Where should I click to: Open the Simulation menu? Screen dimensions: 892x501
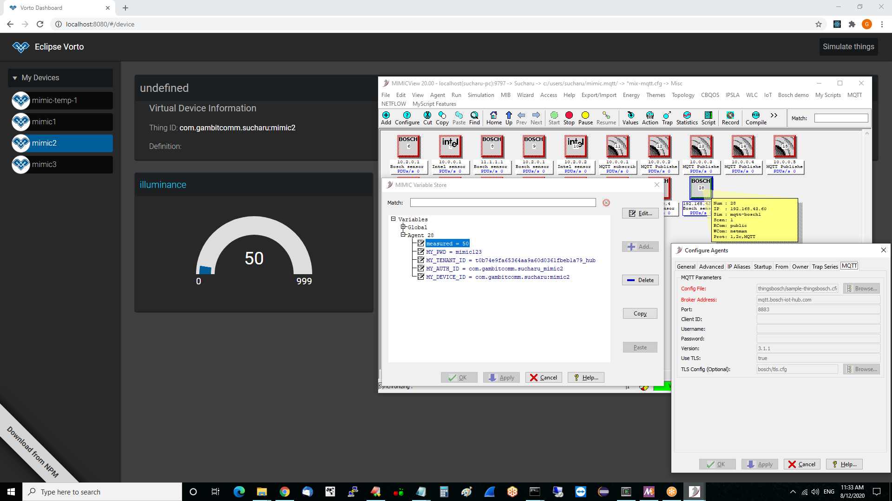point(481,95)
